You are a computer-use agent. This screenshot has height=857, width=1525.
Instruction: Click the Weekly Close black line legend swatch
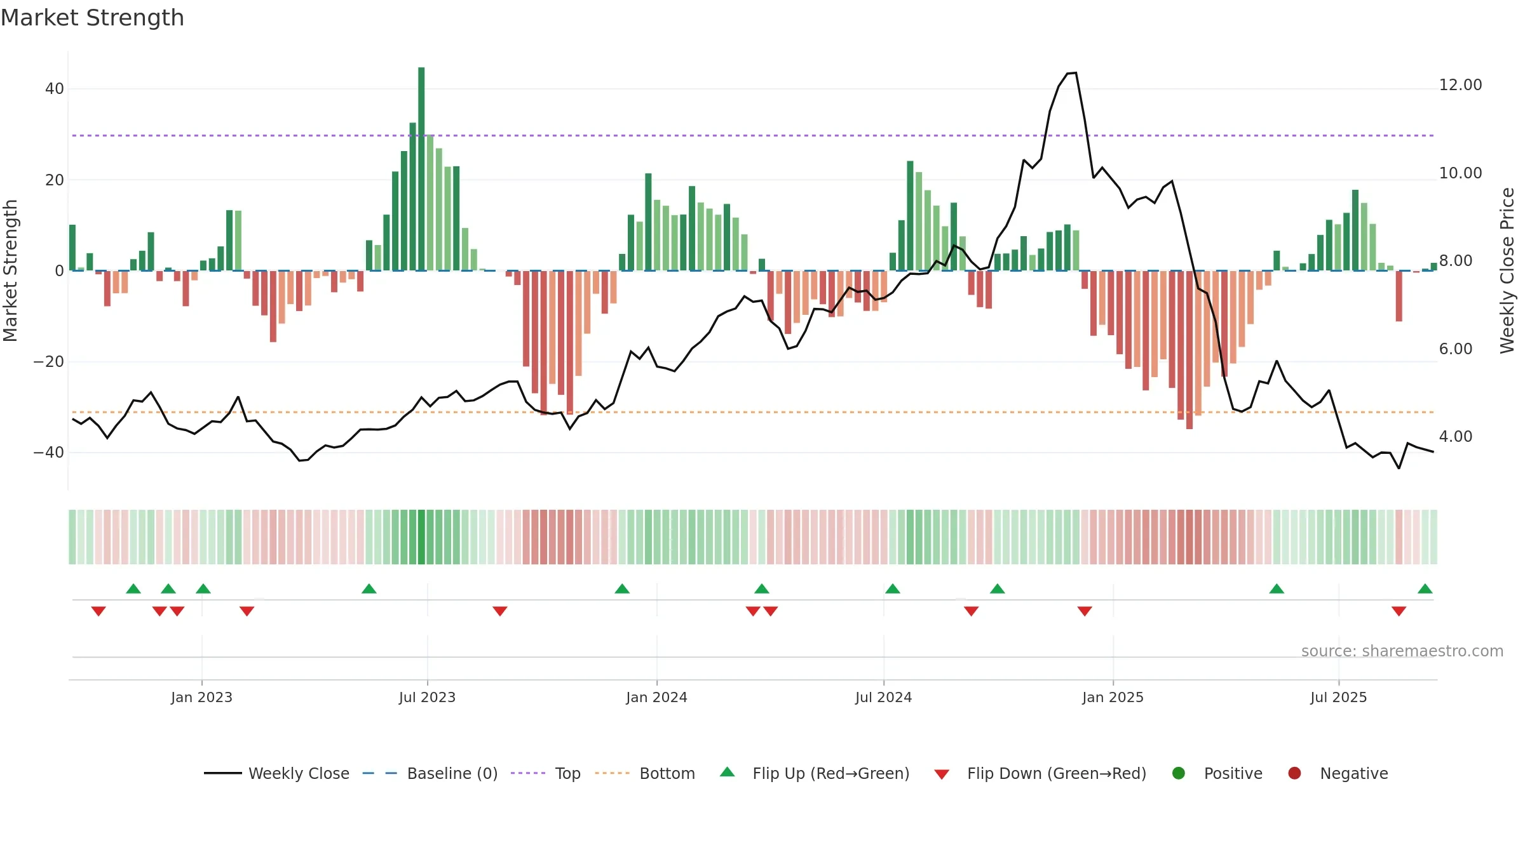(x=222, y=773)
